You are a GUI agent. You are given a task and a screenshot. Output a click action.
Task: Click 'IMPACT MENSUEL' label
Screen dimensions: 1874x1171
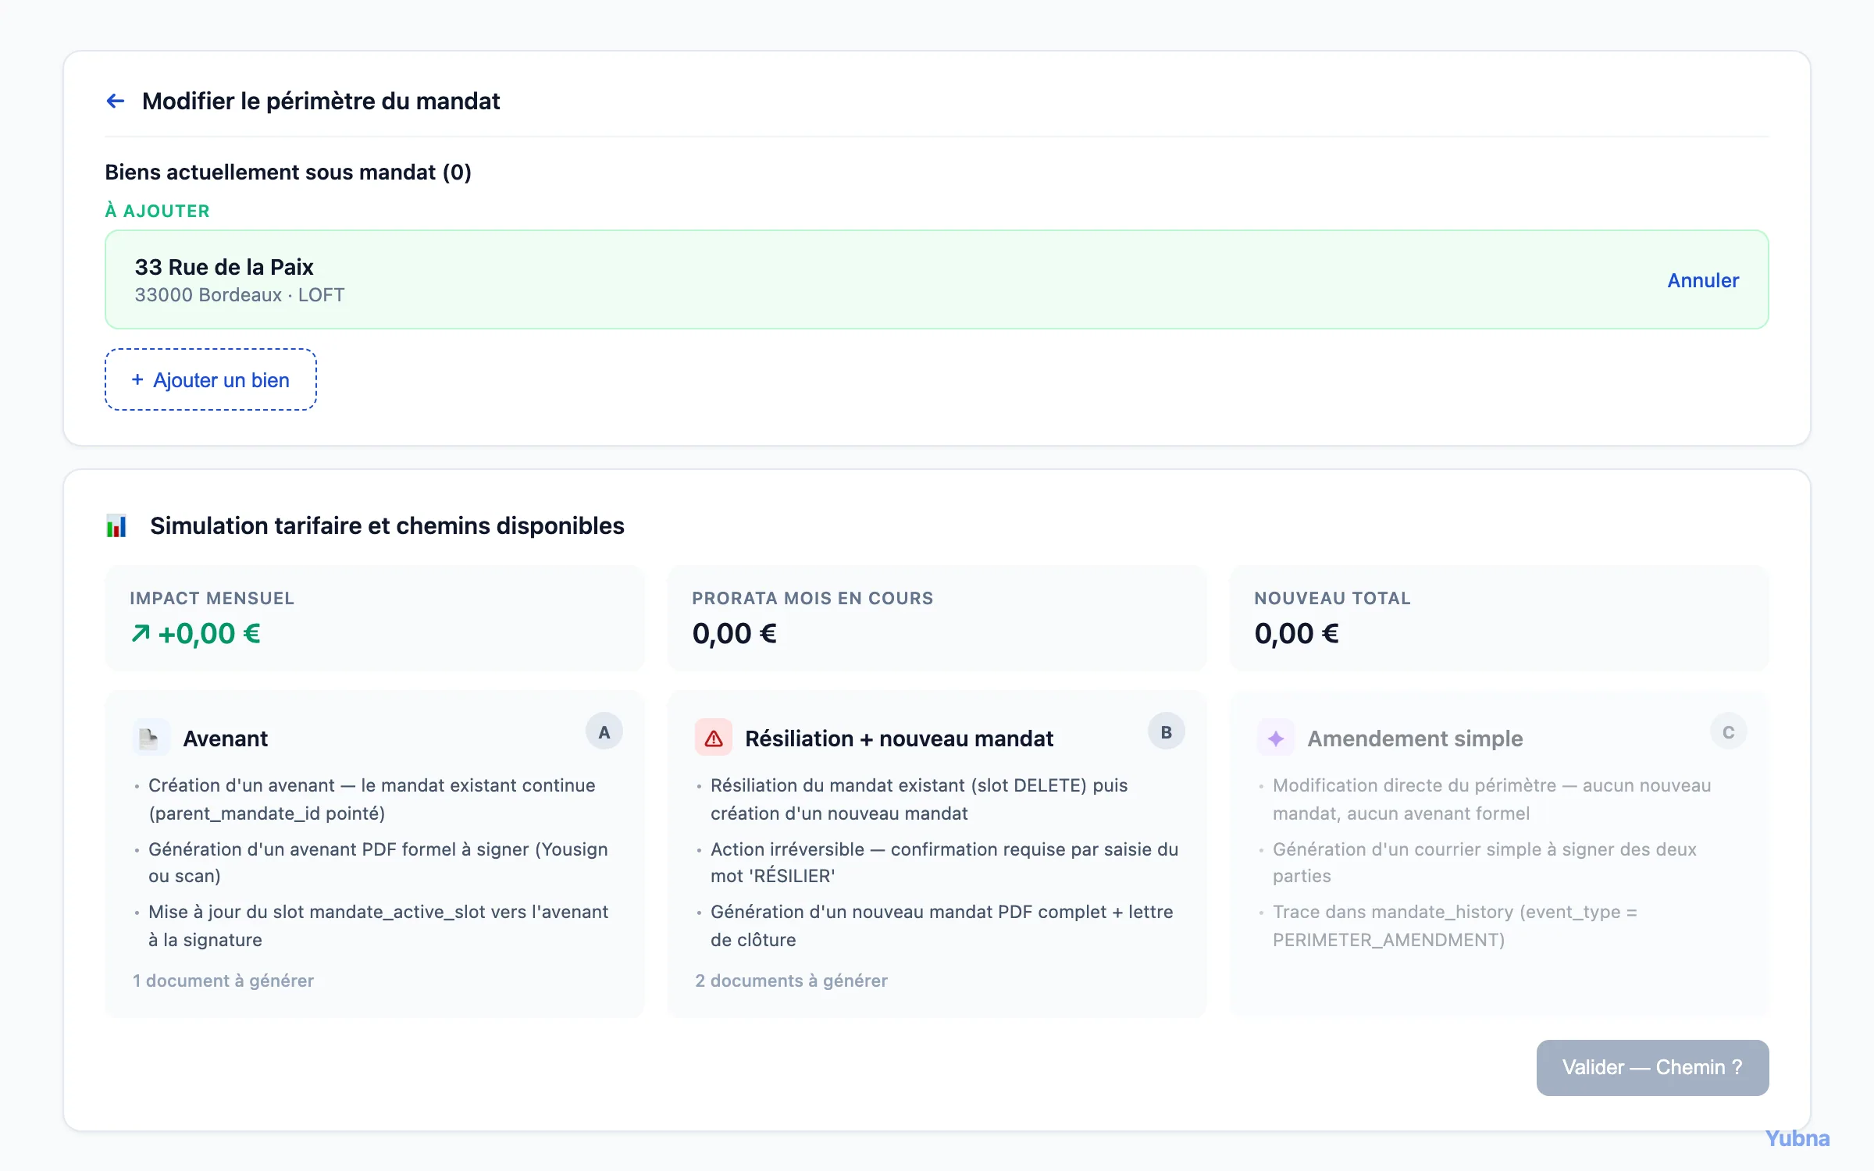(x=212, y=598)
